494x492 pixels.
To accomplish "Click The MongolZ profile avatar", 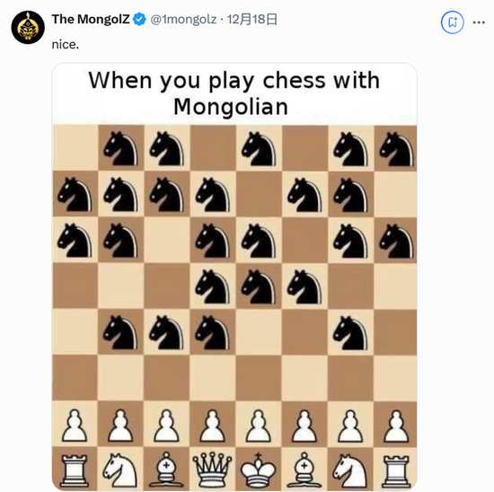I will (x=28, y=28).
